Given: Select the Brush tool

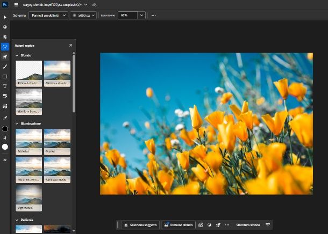Looking at the screenshot, I should click(x=5, y=67).
